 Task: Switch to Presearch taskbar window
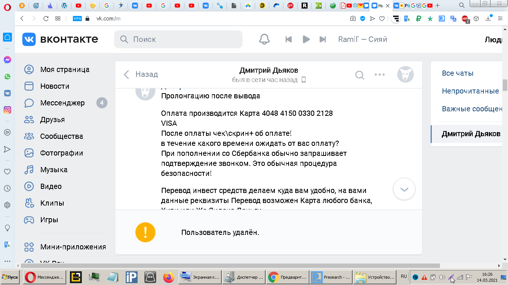point(331,277)
